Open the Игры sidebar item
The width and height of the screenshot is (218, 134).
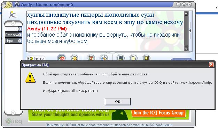(14, 41)
